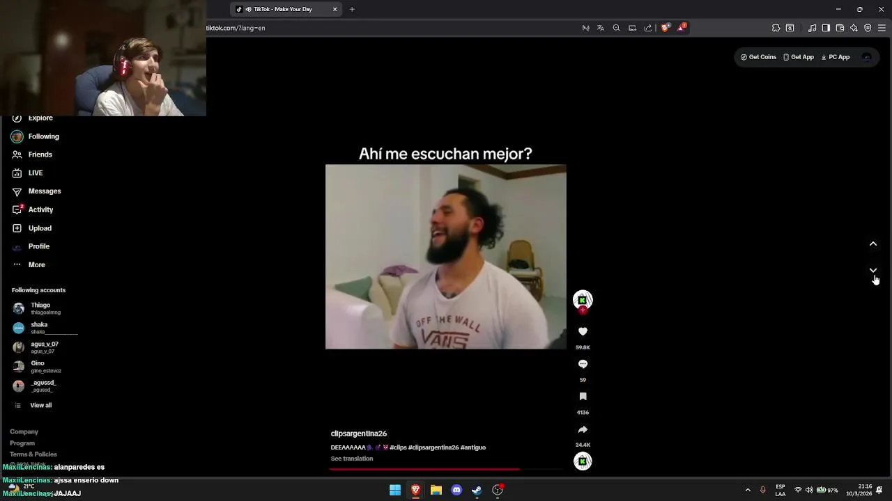Viewport: 892px width, 501px height.
Task: Seek in the red video progress bar
Action: 446,469
